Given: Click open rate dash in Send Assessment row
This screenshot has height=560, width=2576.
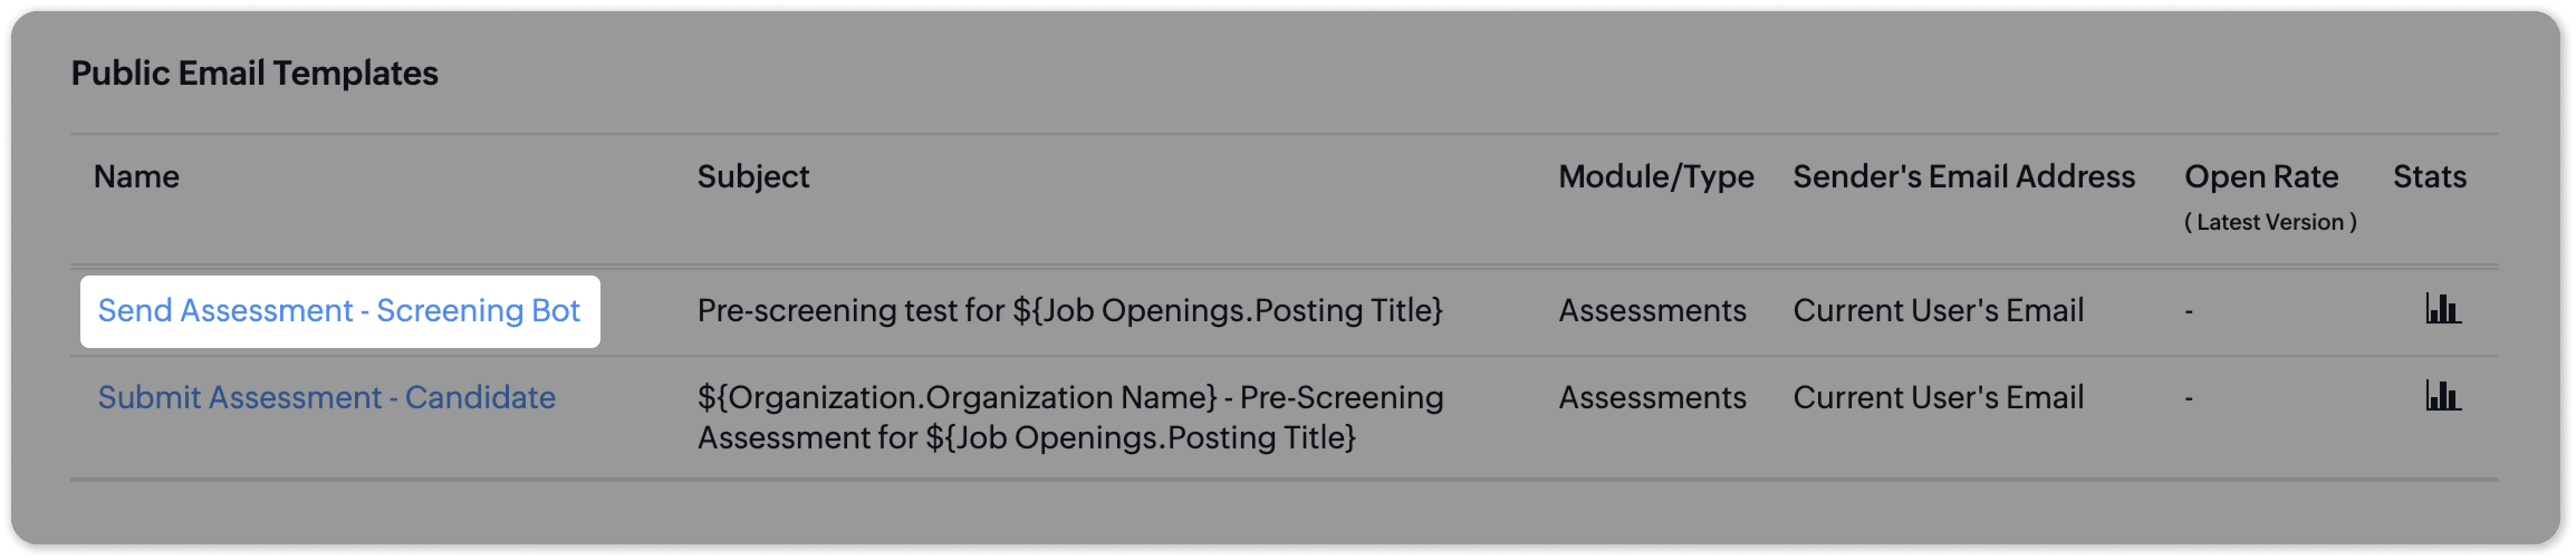Looking at the screenshot, I should (x=2189, y=312).
